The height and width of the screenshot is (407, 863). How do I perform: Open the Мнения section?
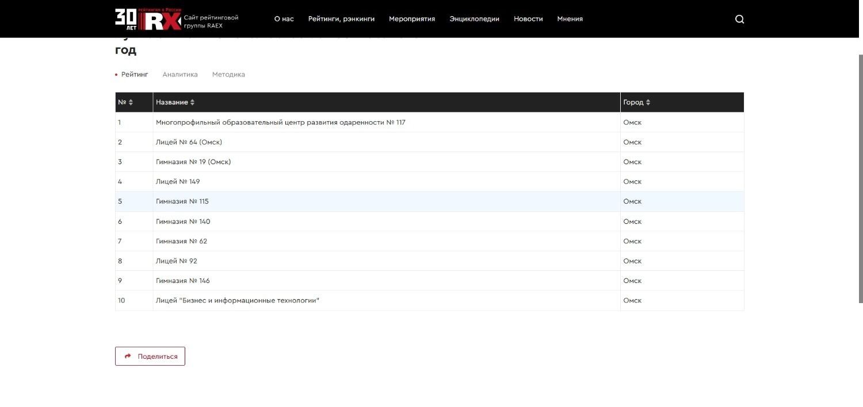pos(570,19)
